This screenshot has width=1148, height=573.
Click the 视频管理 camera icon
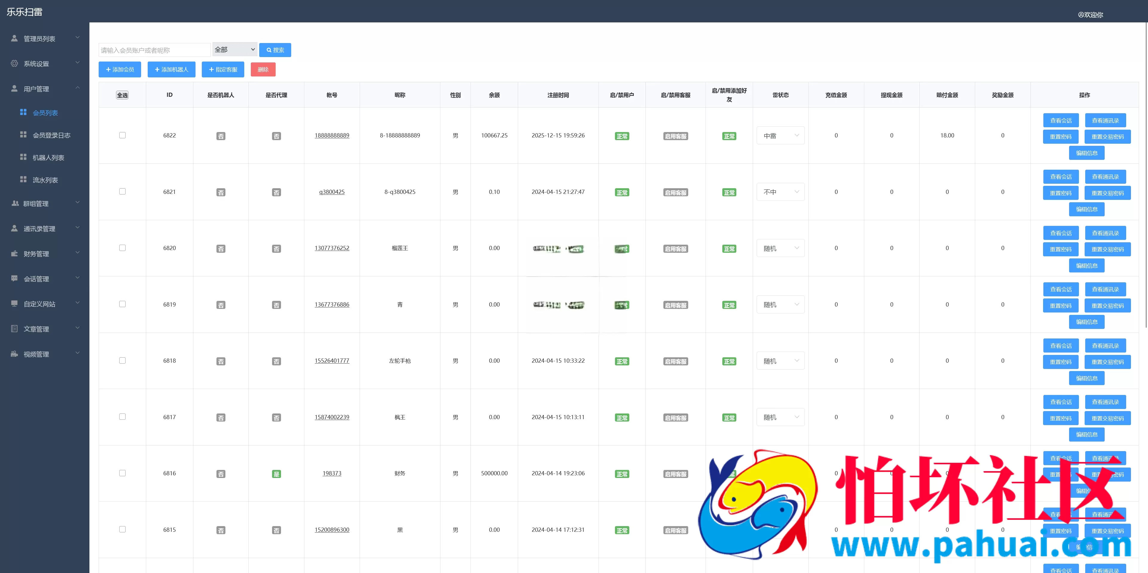(x=14, y=354)
